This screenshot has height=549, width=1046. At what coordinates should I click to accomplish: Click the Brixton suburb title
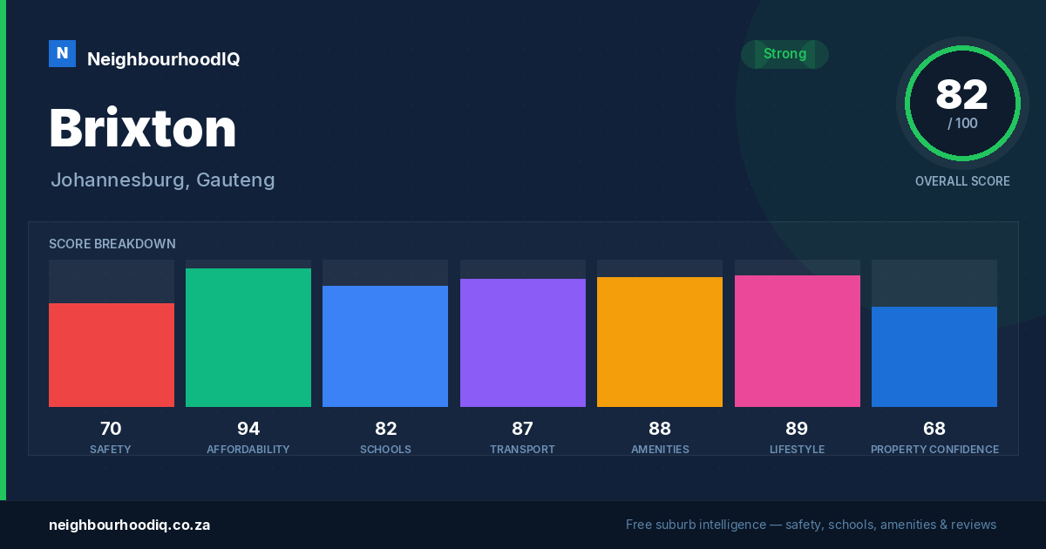tap(143, 128)
